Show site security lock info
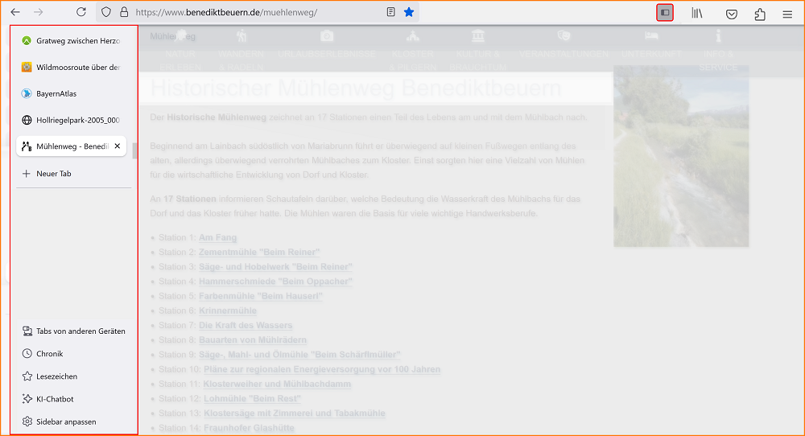This screenshot has height=436, width=805. (124, 12)
